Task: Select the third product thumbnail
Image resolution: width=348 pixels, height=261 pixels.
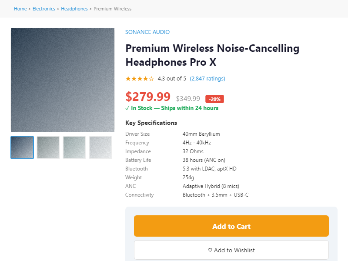Action: click(74, 147)
